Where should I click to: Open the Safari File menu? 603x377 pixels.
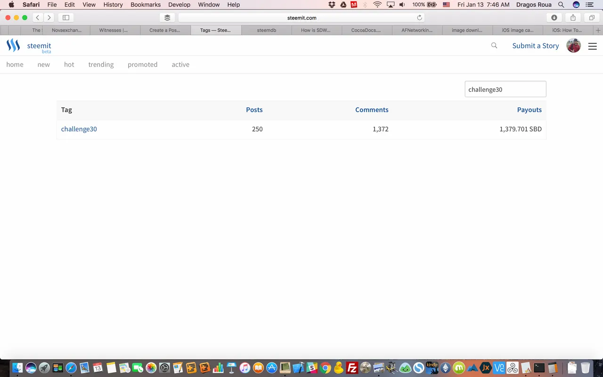[x=52, y=5]
